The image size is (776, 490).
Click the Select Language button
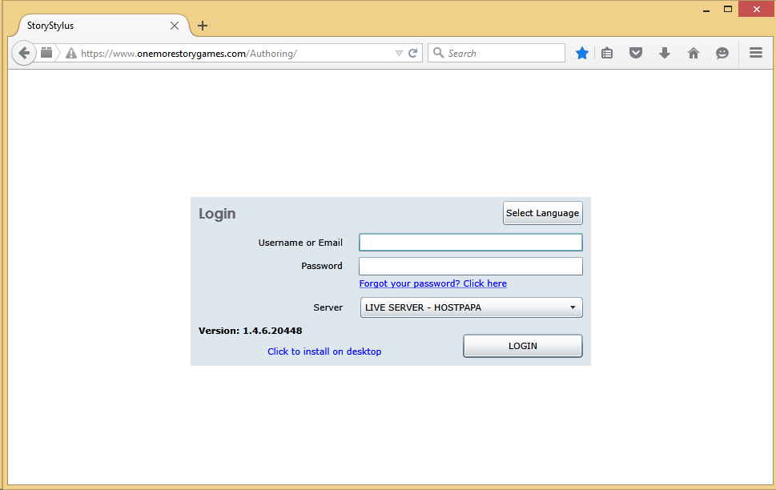(542, 213)
